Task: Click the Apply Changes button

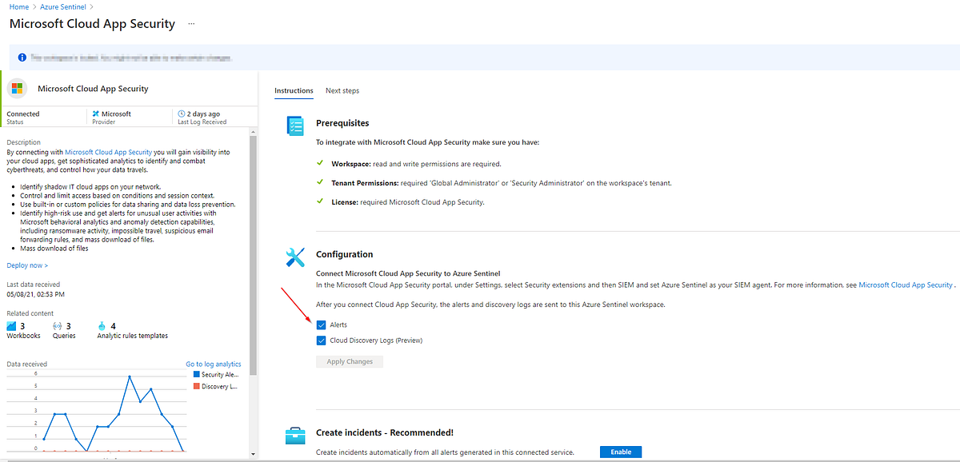Action: click(x=350, y=361)
